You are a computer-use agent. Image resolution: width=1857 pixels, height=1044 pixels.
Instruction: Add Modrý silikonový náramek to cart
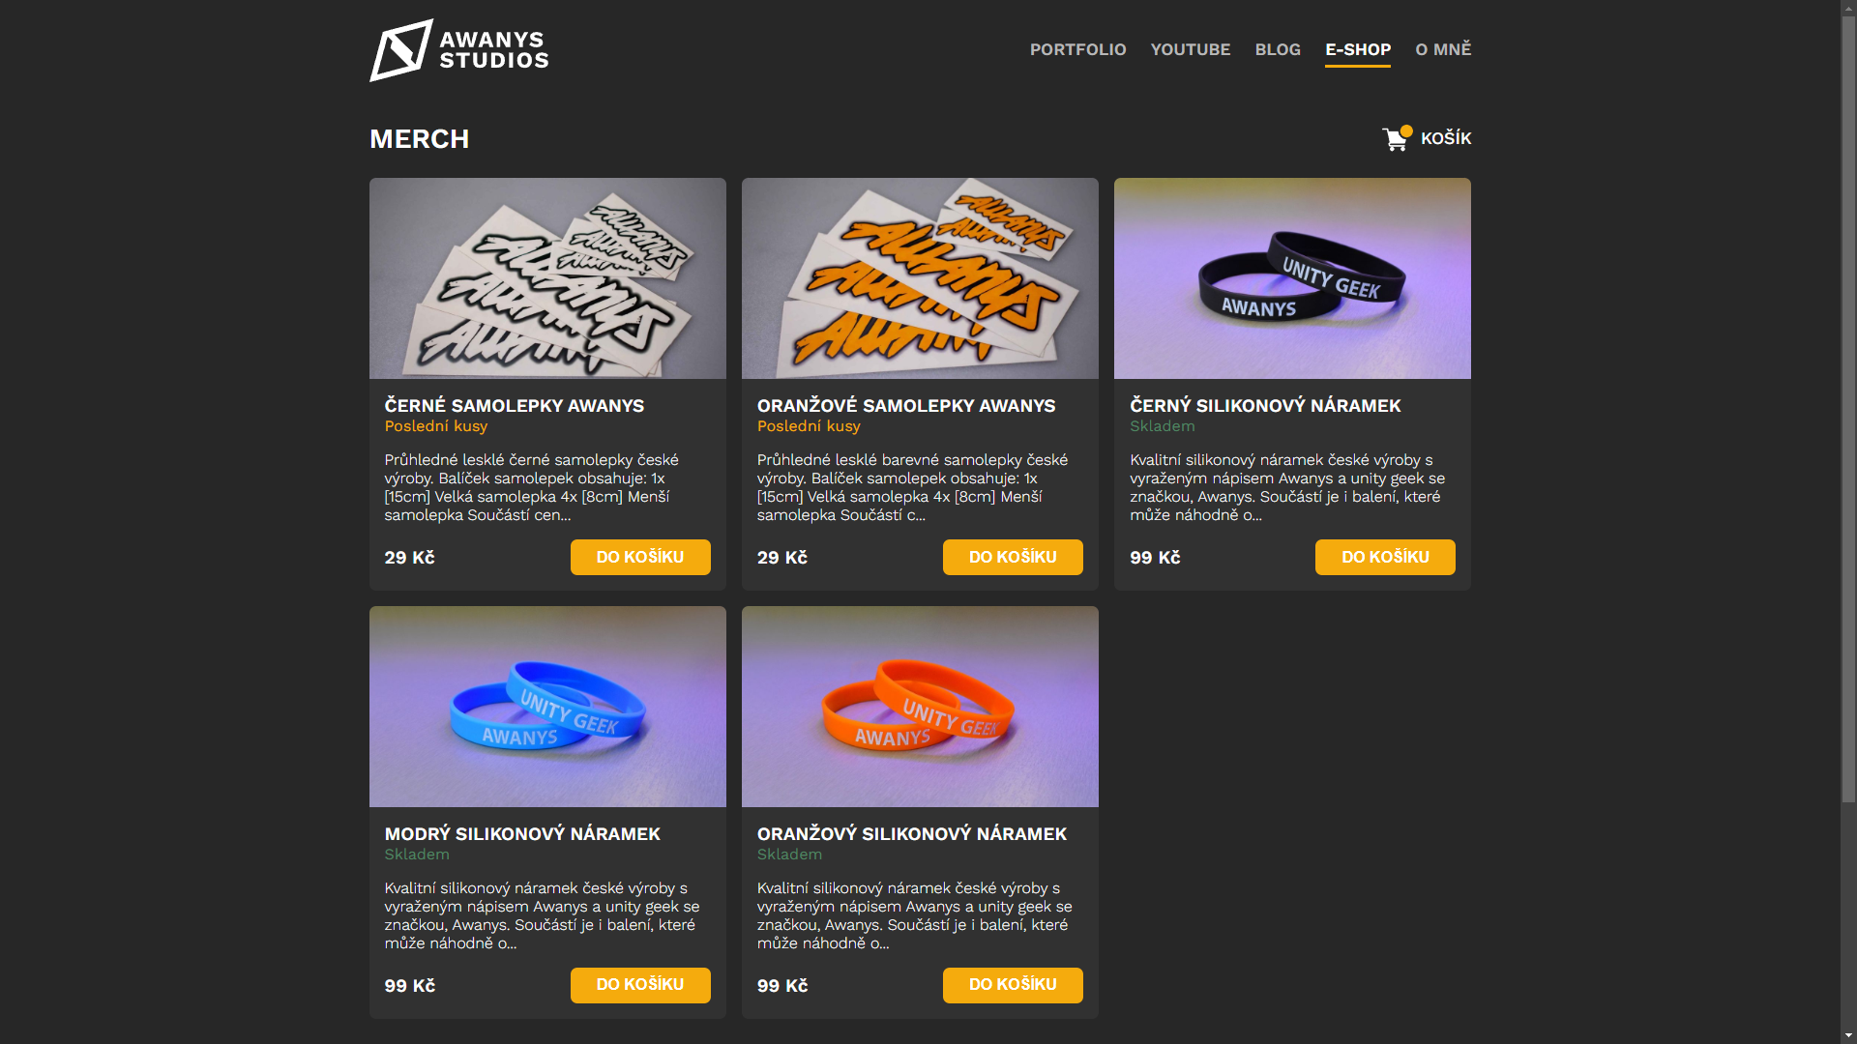pos(640,985)
